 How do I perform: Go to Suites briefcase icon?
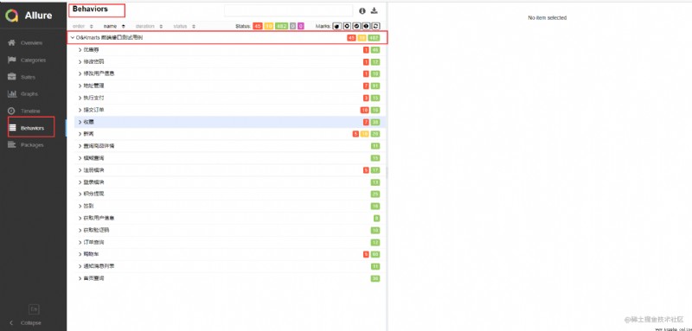[x=12, y=77]
